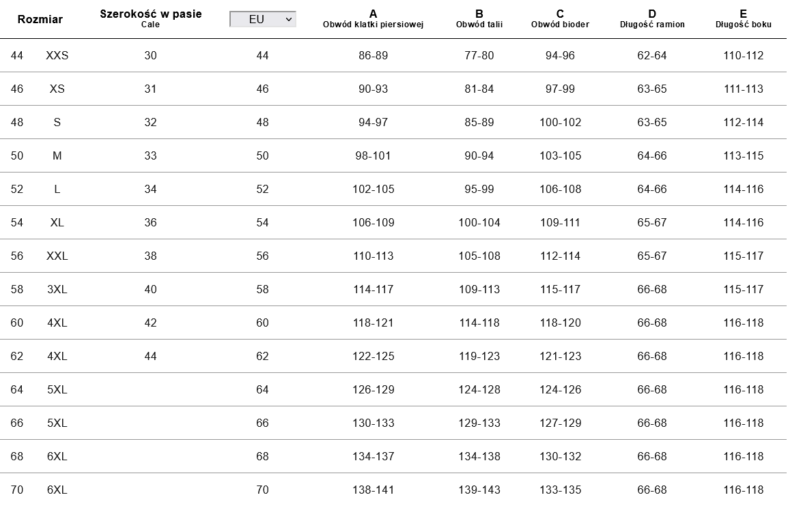Click shoulder length 63-65 in the S row
Screen dimensions: 788x508
652,123
